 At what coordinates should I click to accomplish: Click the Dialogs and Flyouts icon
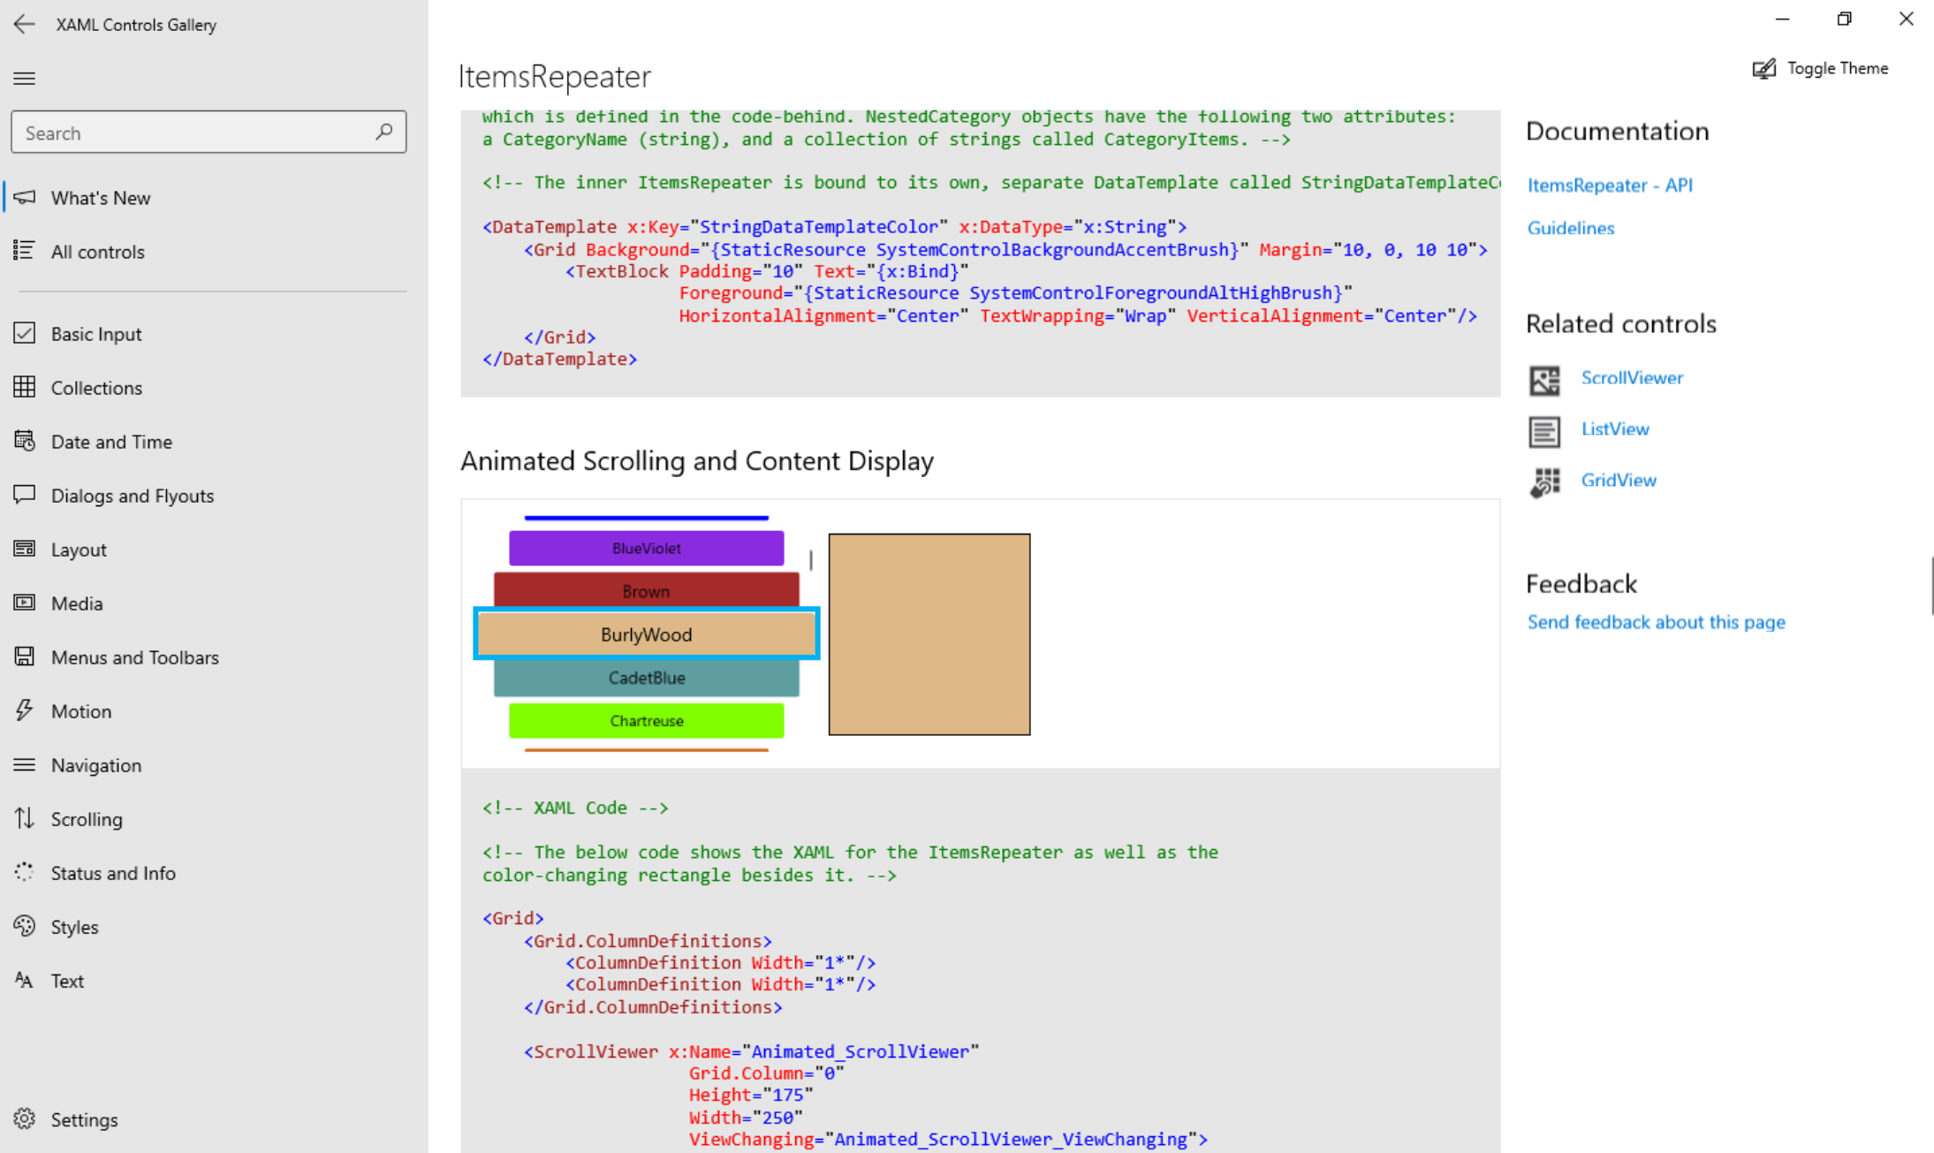[x=25, y=495]
